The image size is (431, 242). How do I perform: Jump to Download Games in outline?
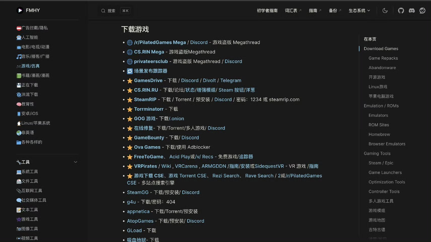pyautogui.click(x=381, y=49)
